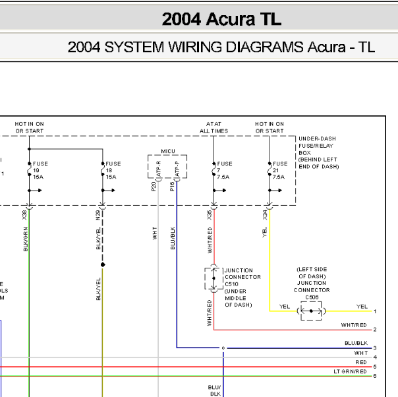The width and height of the screenshot is (398, 397).
Task: Select "WHT/RED" label below junction connector C510
Action: (210, 313)
